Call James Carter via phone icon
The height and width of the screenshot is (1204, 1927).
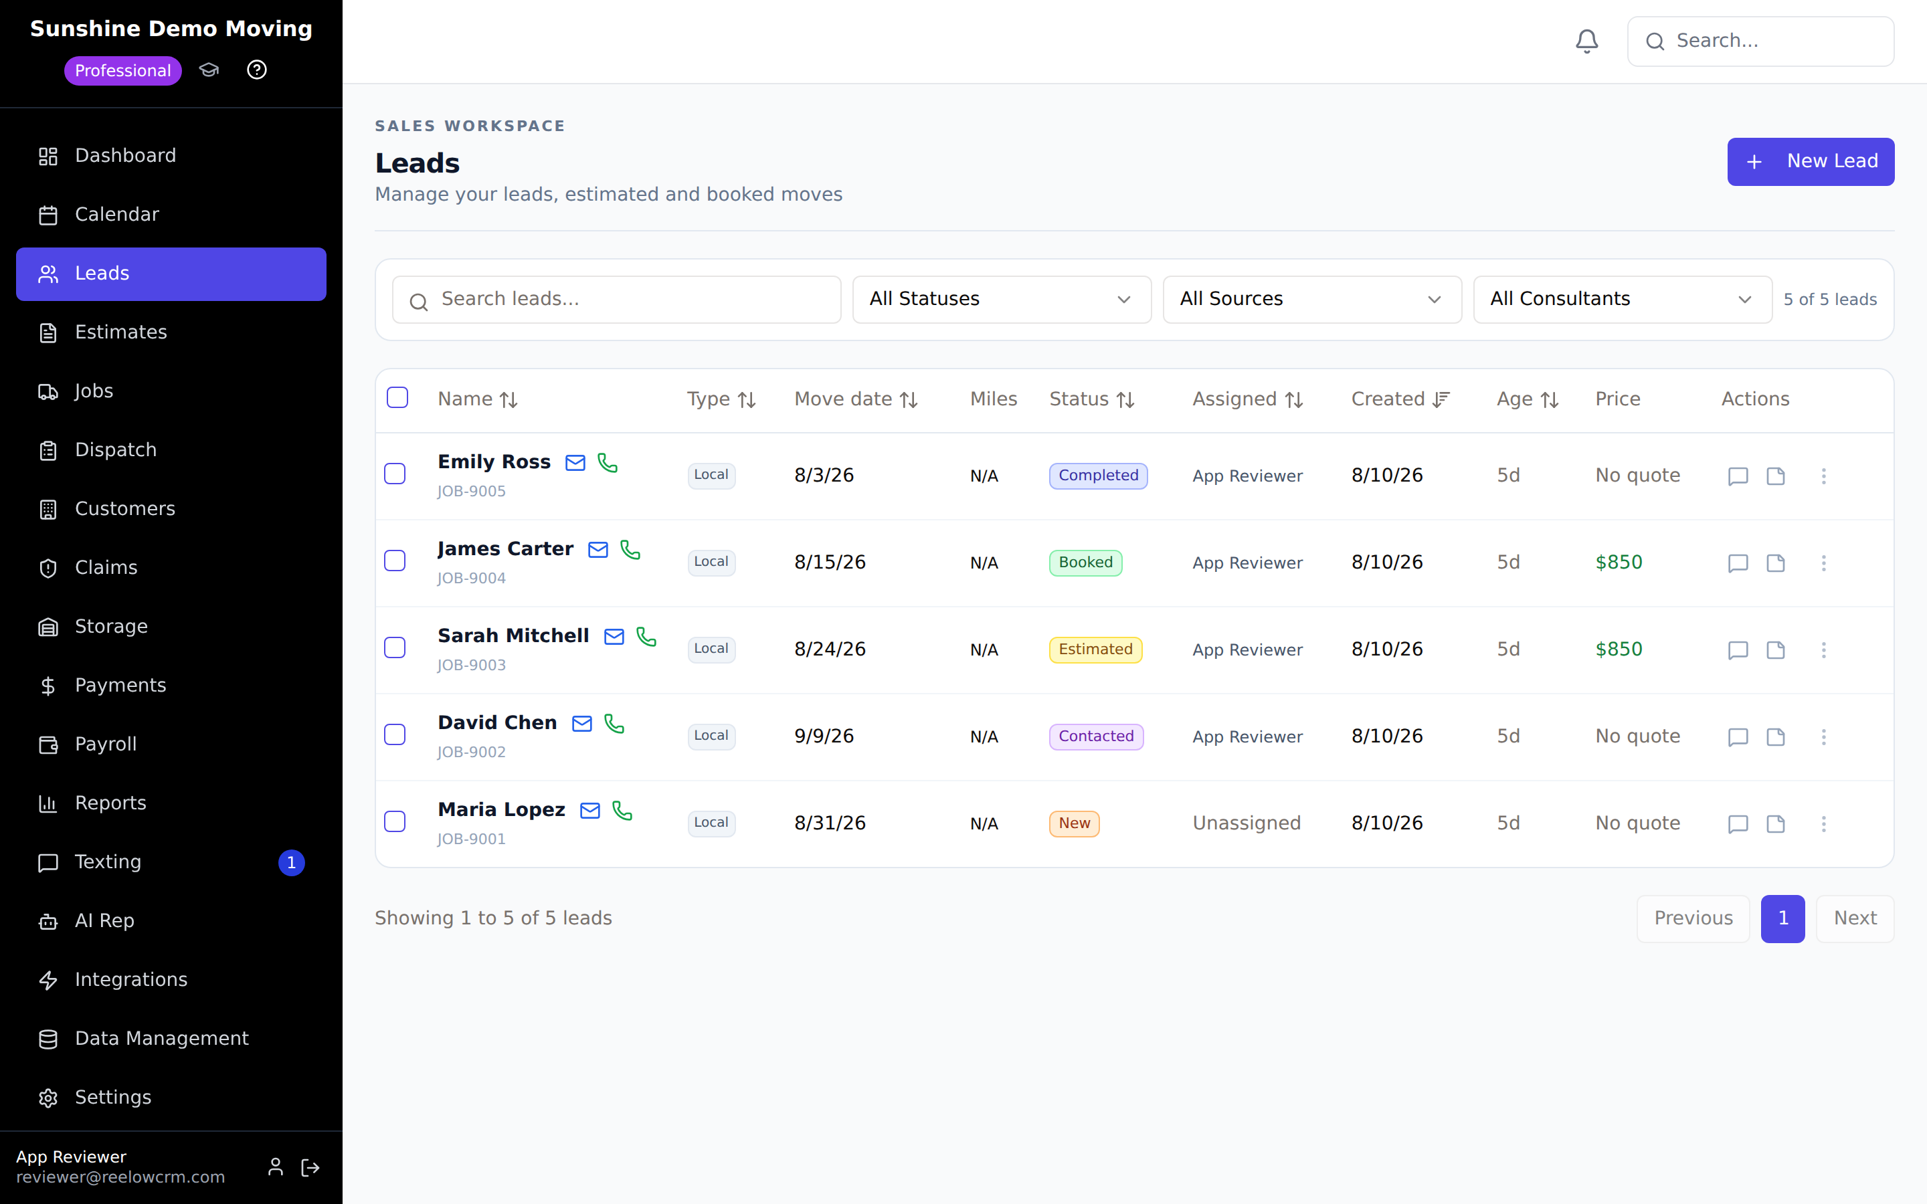pos(631,549)
